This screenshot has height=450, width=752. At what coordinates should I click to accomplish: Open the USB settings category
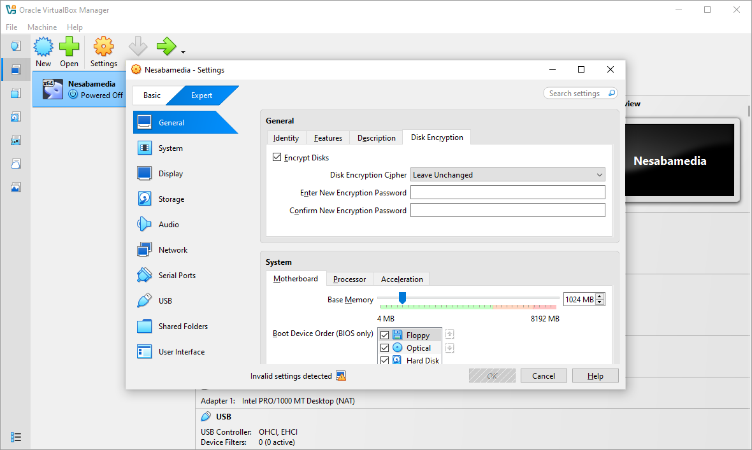click(x=165, y=301)
